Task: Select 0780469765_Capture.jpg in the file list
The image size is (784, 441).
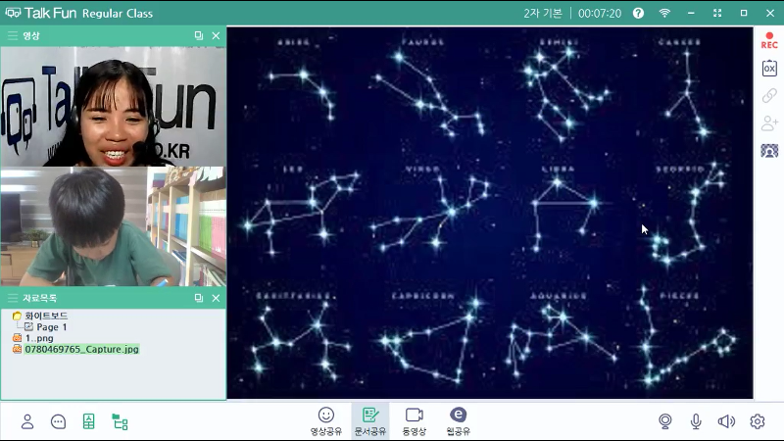Action: 82,349
